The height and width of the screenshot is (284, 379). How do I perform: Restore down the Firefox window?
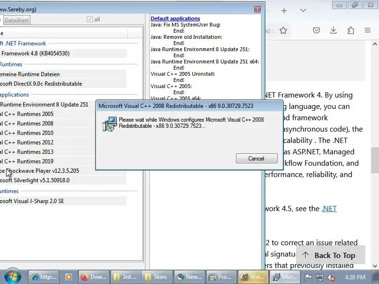click(355, 5)
